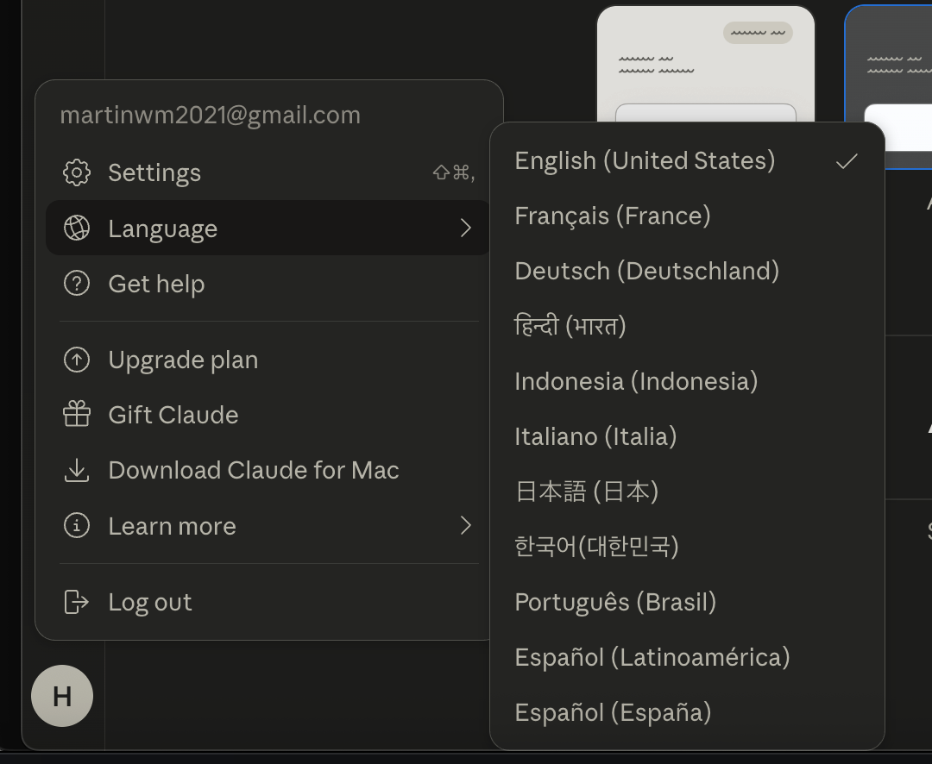
Task: Click the Language globe icon
Action: coord(77,229)
